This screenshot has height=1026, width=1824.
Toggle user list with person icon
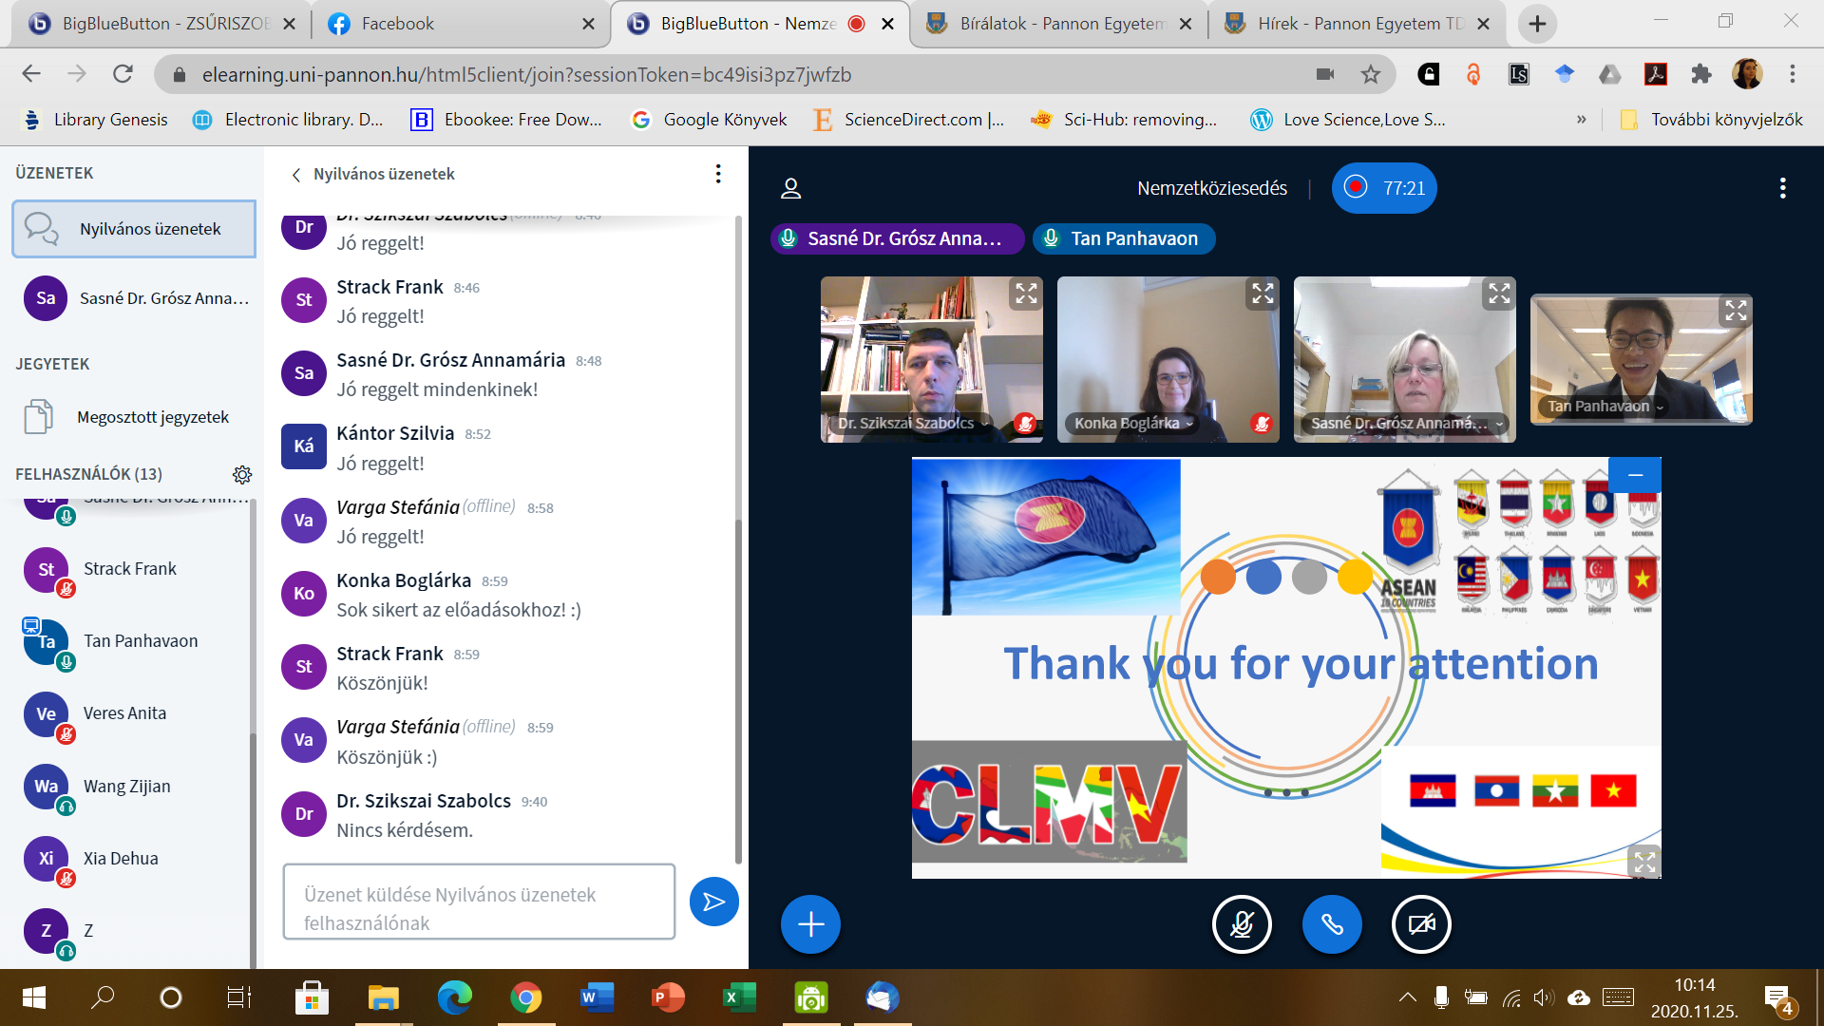(x=790, y=188)
